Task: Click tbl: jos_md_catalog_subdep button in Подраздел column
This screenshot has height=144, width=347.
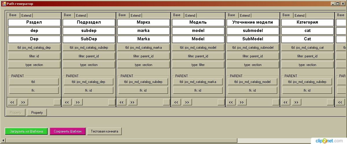Action: (x=89, y=48)
